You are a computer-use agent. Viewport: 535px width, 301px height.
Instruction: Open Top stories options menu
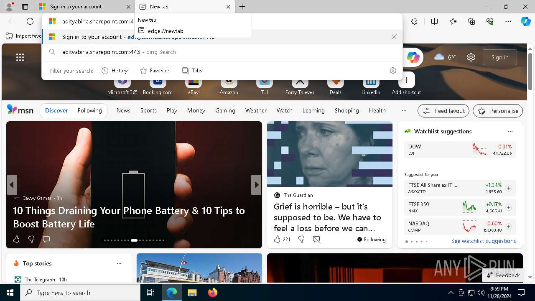pyautogui.click(x=119, y=263)
